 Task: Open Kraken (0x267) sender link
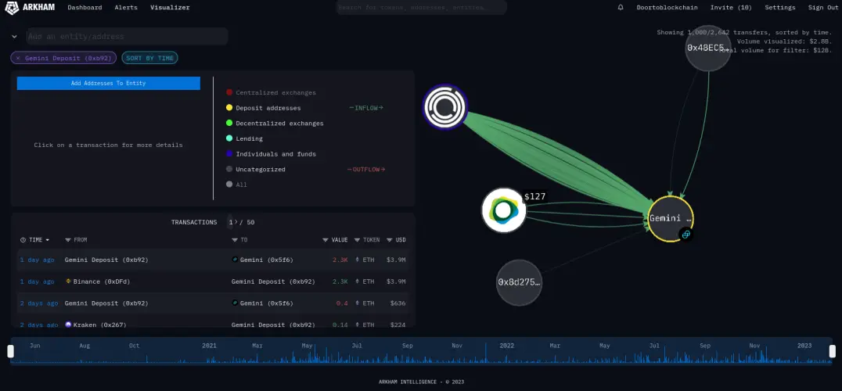point(99,325)
